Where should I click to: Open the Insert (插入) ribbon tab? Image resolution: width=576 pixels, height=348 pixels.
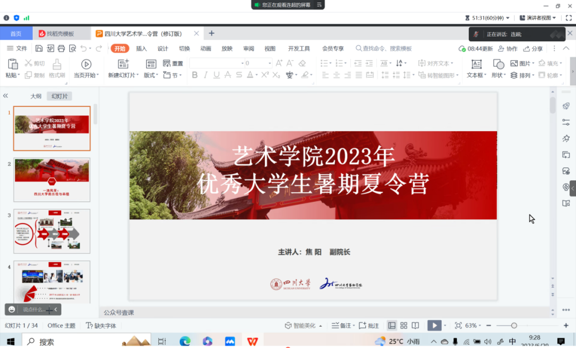pos(141,49)
